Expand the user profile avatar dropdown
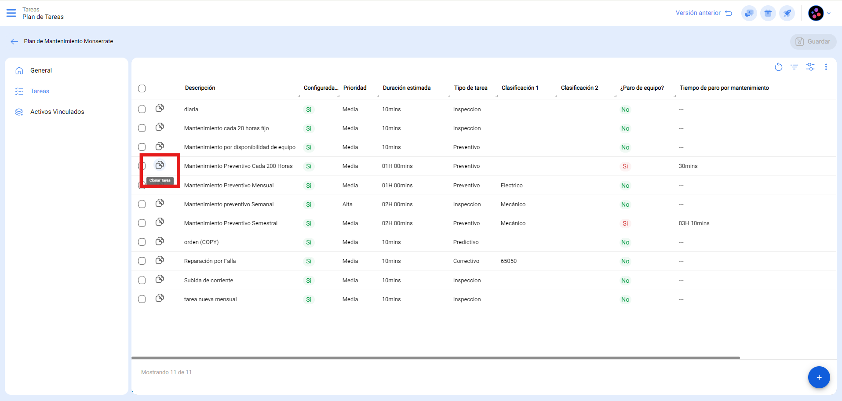The height and width of the screenshot is (401, 842). [819, 13]
